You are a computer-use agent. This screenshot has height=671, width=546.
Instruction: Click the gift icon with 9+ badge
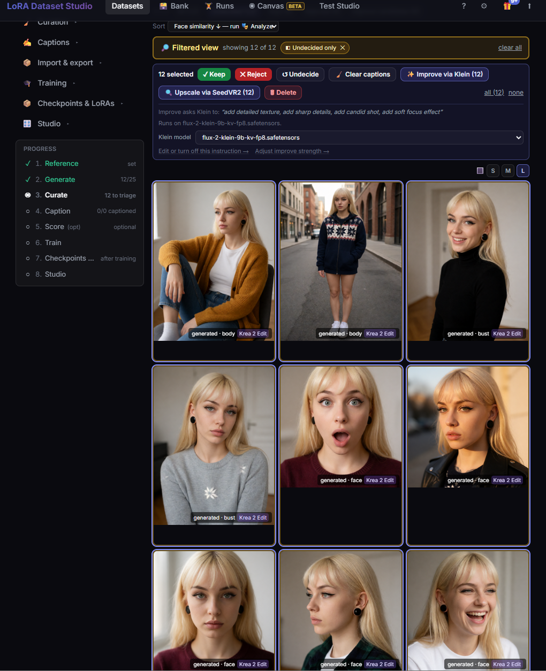click(x=507, y=5)
